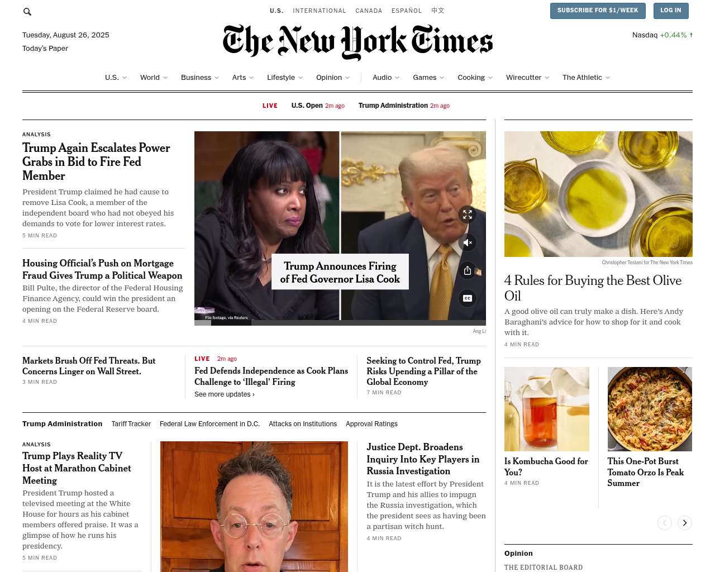This screenshot has height=572, width=715.
Task: Select the Español edition link
Action: pyautogui.click(x=407, y=11)
